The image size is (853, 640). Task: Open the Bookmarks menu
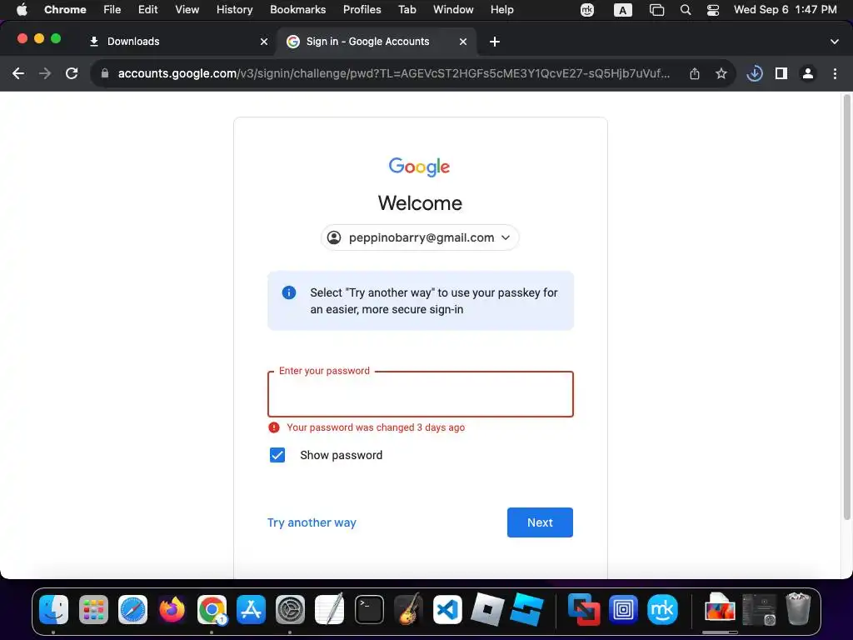coord(297,9)
